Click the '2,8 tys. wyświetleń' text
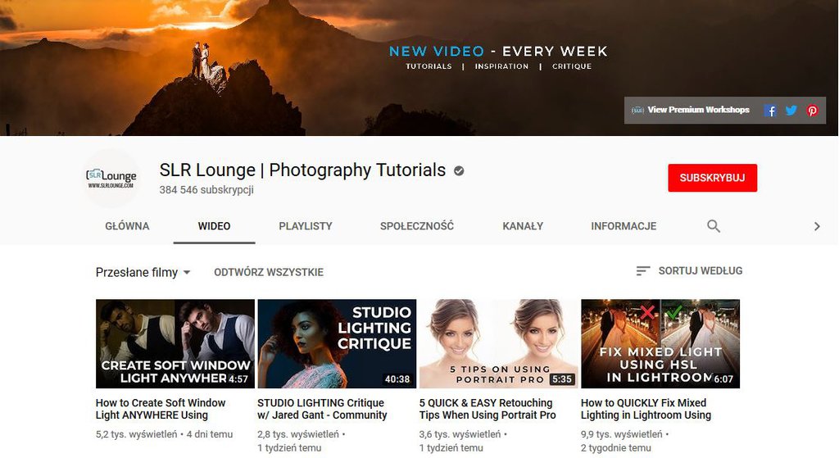 pyautogui.click(x=298, y=434)
